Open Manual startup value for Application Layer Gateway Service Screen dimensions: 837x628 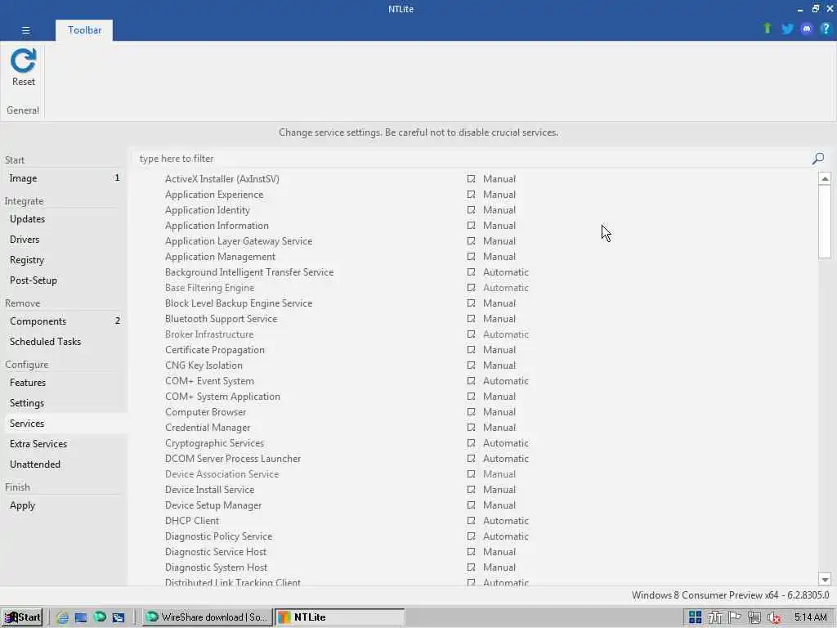[x=499, y=241]
